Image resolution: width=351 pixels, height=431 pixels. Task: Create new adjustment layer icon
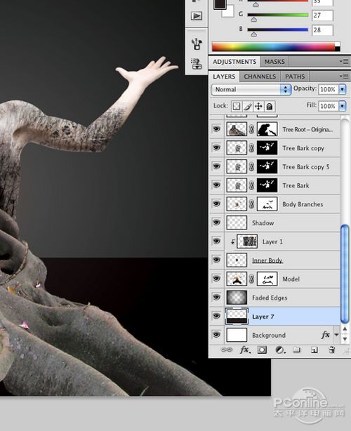point(280,350)
